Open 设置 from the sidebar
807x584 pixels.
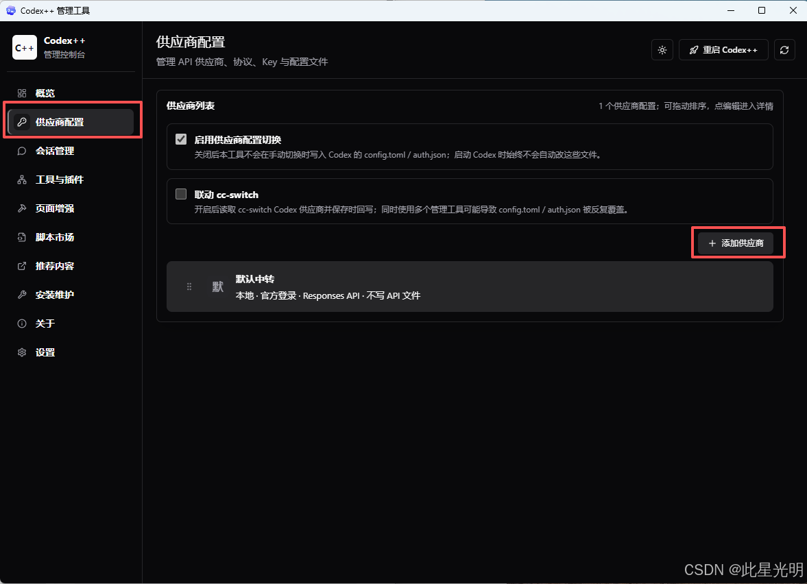71,352
